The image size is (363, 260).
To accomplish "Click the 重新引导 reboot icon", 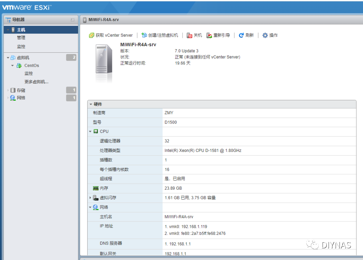I will tap(209, 35).
